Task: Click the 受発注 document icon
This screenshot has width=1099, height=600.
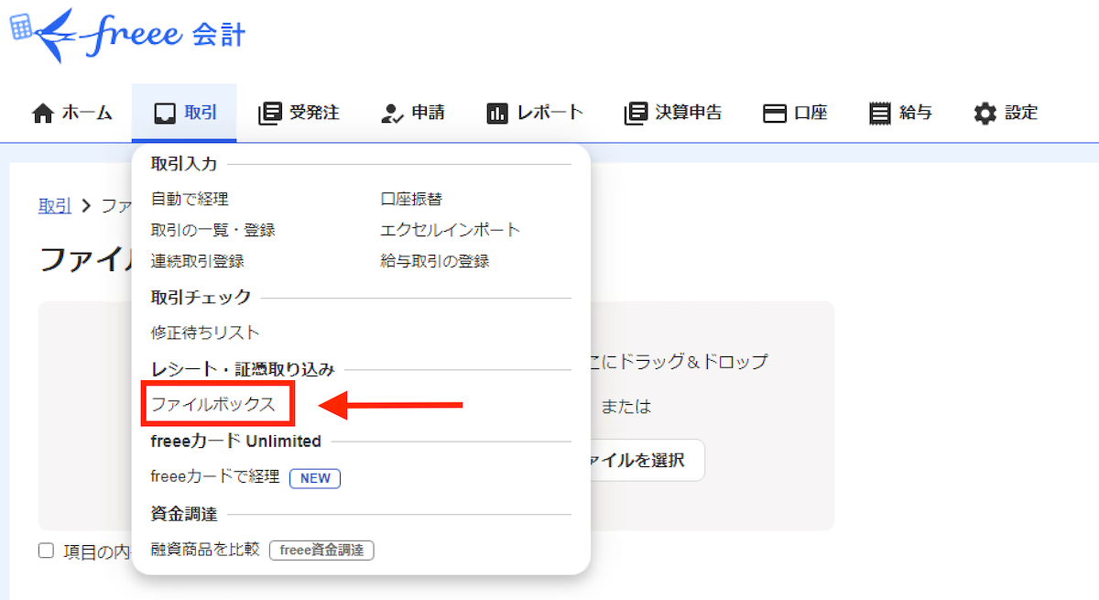Action: tap(270, 114)
